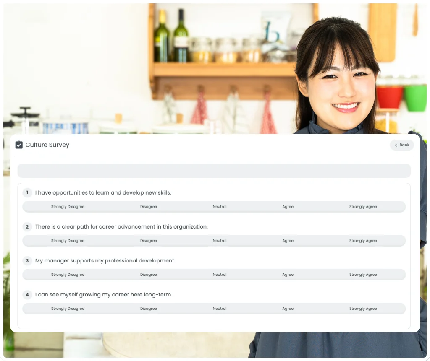Pick Strongly Agree for the manager support question
Image resolution: width=430 pixels, height=361 pixels.
pyautogui.click(x=363, y=274)
